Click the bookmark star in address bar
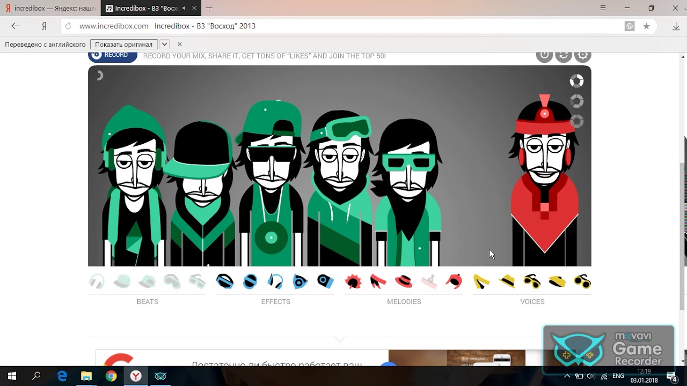The height and width of the screenshot is (386, 687). tap(646, 26)
